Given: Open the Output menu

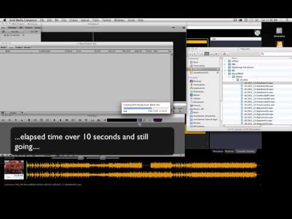Looking at the screenshot, I should [x=74, y=20].
